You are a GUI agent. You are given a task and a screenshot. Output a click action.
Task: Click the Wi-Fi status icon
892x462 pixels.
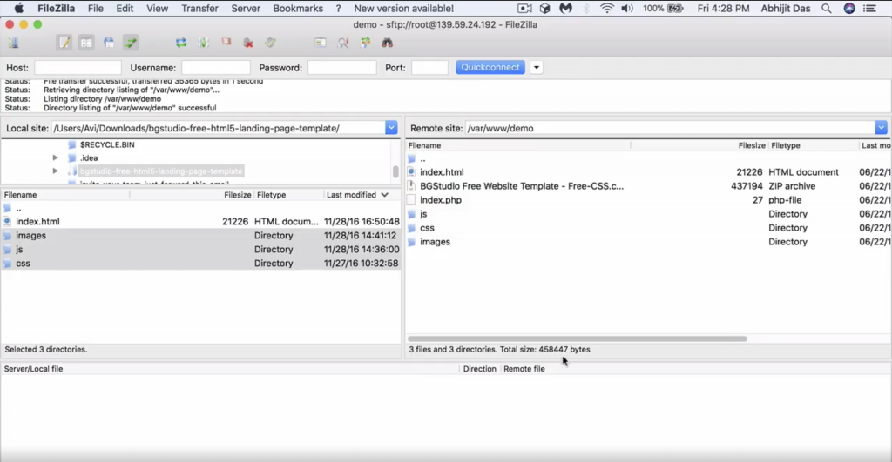pyautogui.click(x=607, y=9)
